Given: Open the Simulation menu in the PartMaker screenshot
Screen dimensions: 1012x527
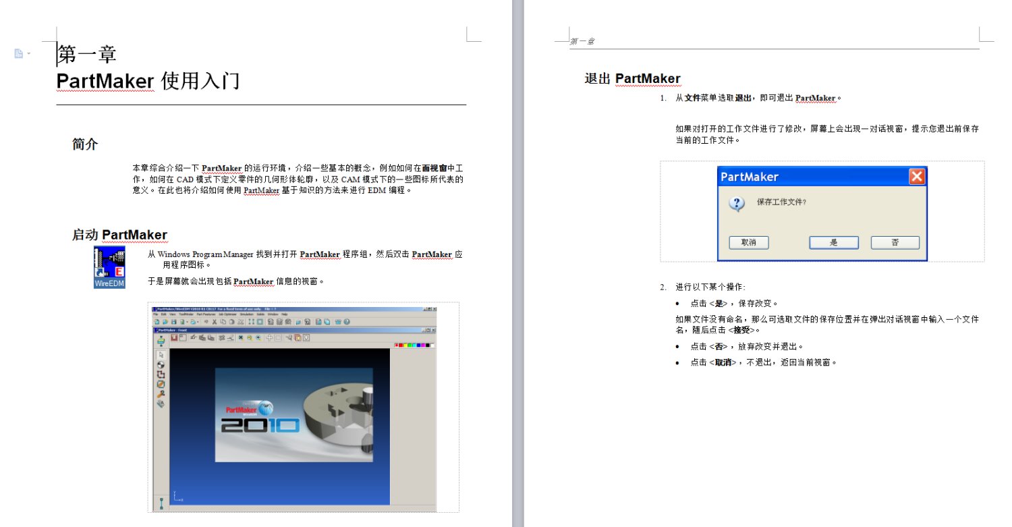Looking at the screenshot, I should (x=246, y=314).
